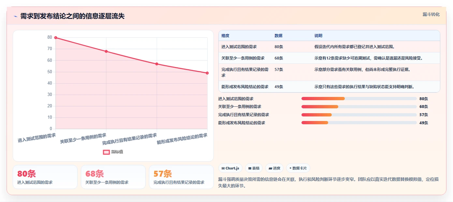The height and width of the screenshot is (202, 453).
Task: Click x-axis label 完成执行且有结果记录的需求
Action: click(130, 139)
